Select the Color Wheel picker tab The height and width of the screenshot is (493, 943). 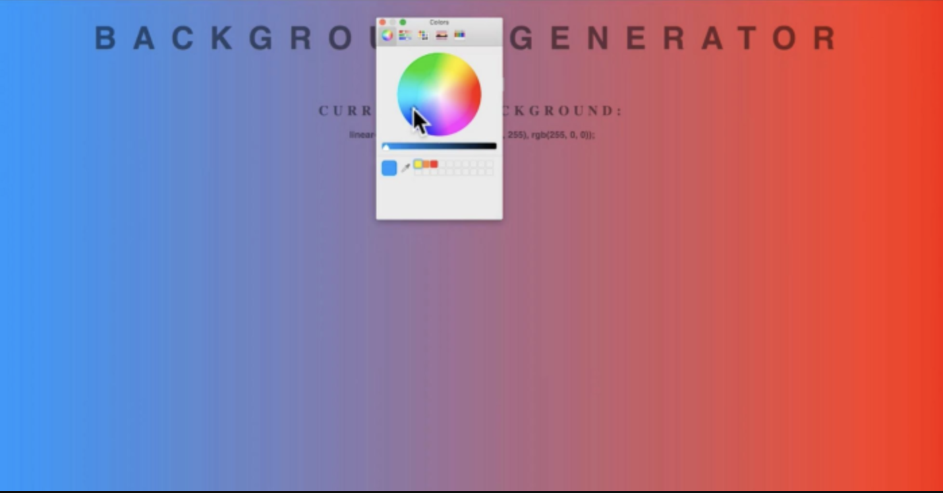click(x=387, y=35)
